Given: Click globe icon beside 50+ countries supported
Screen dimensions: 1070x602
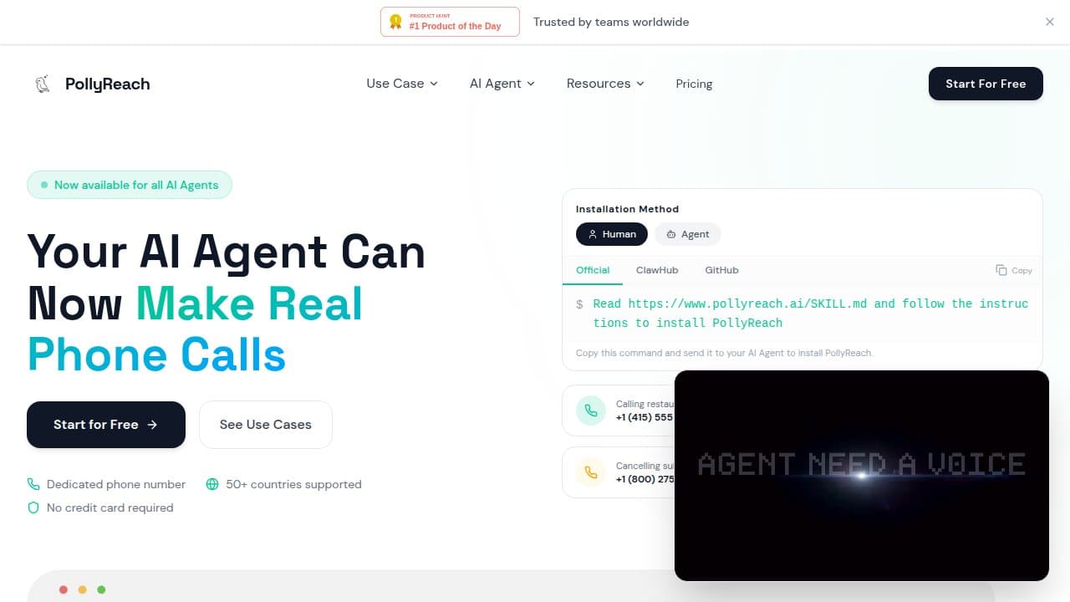Looking at the screenshot, I should pyautogui.click(x=212, y=484).
